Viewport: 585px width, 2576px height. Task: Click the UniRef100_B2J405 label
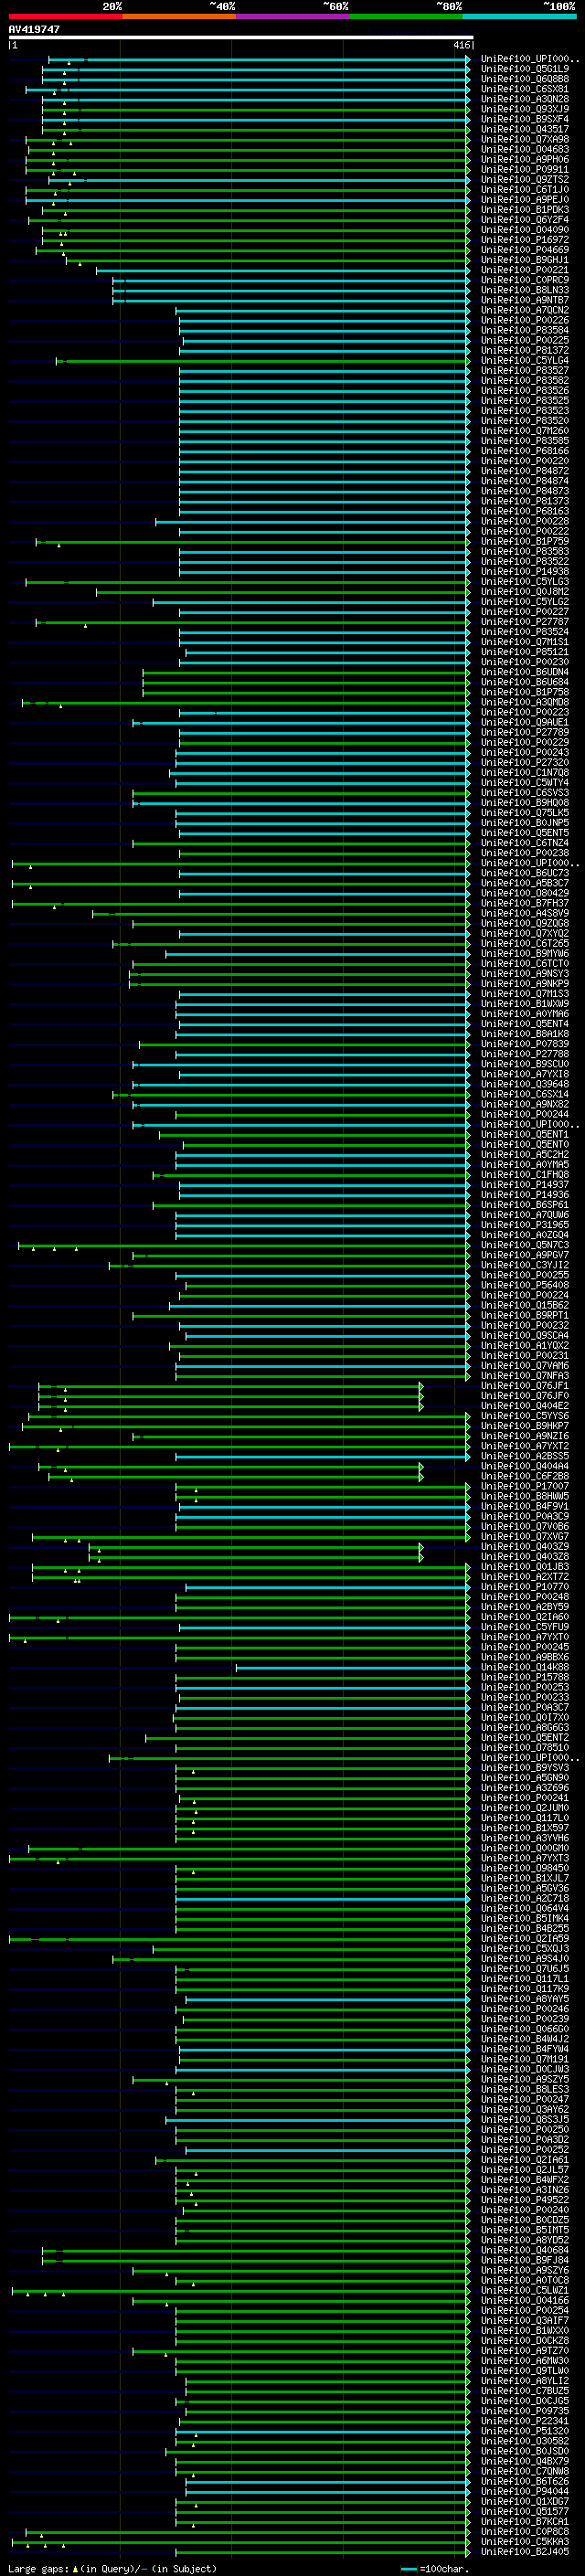click(525, 2552)
